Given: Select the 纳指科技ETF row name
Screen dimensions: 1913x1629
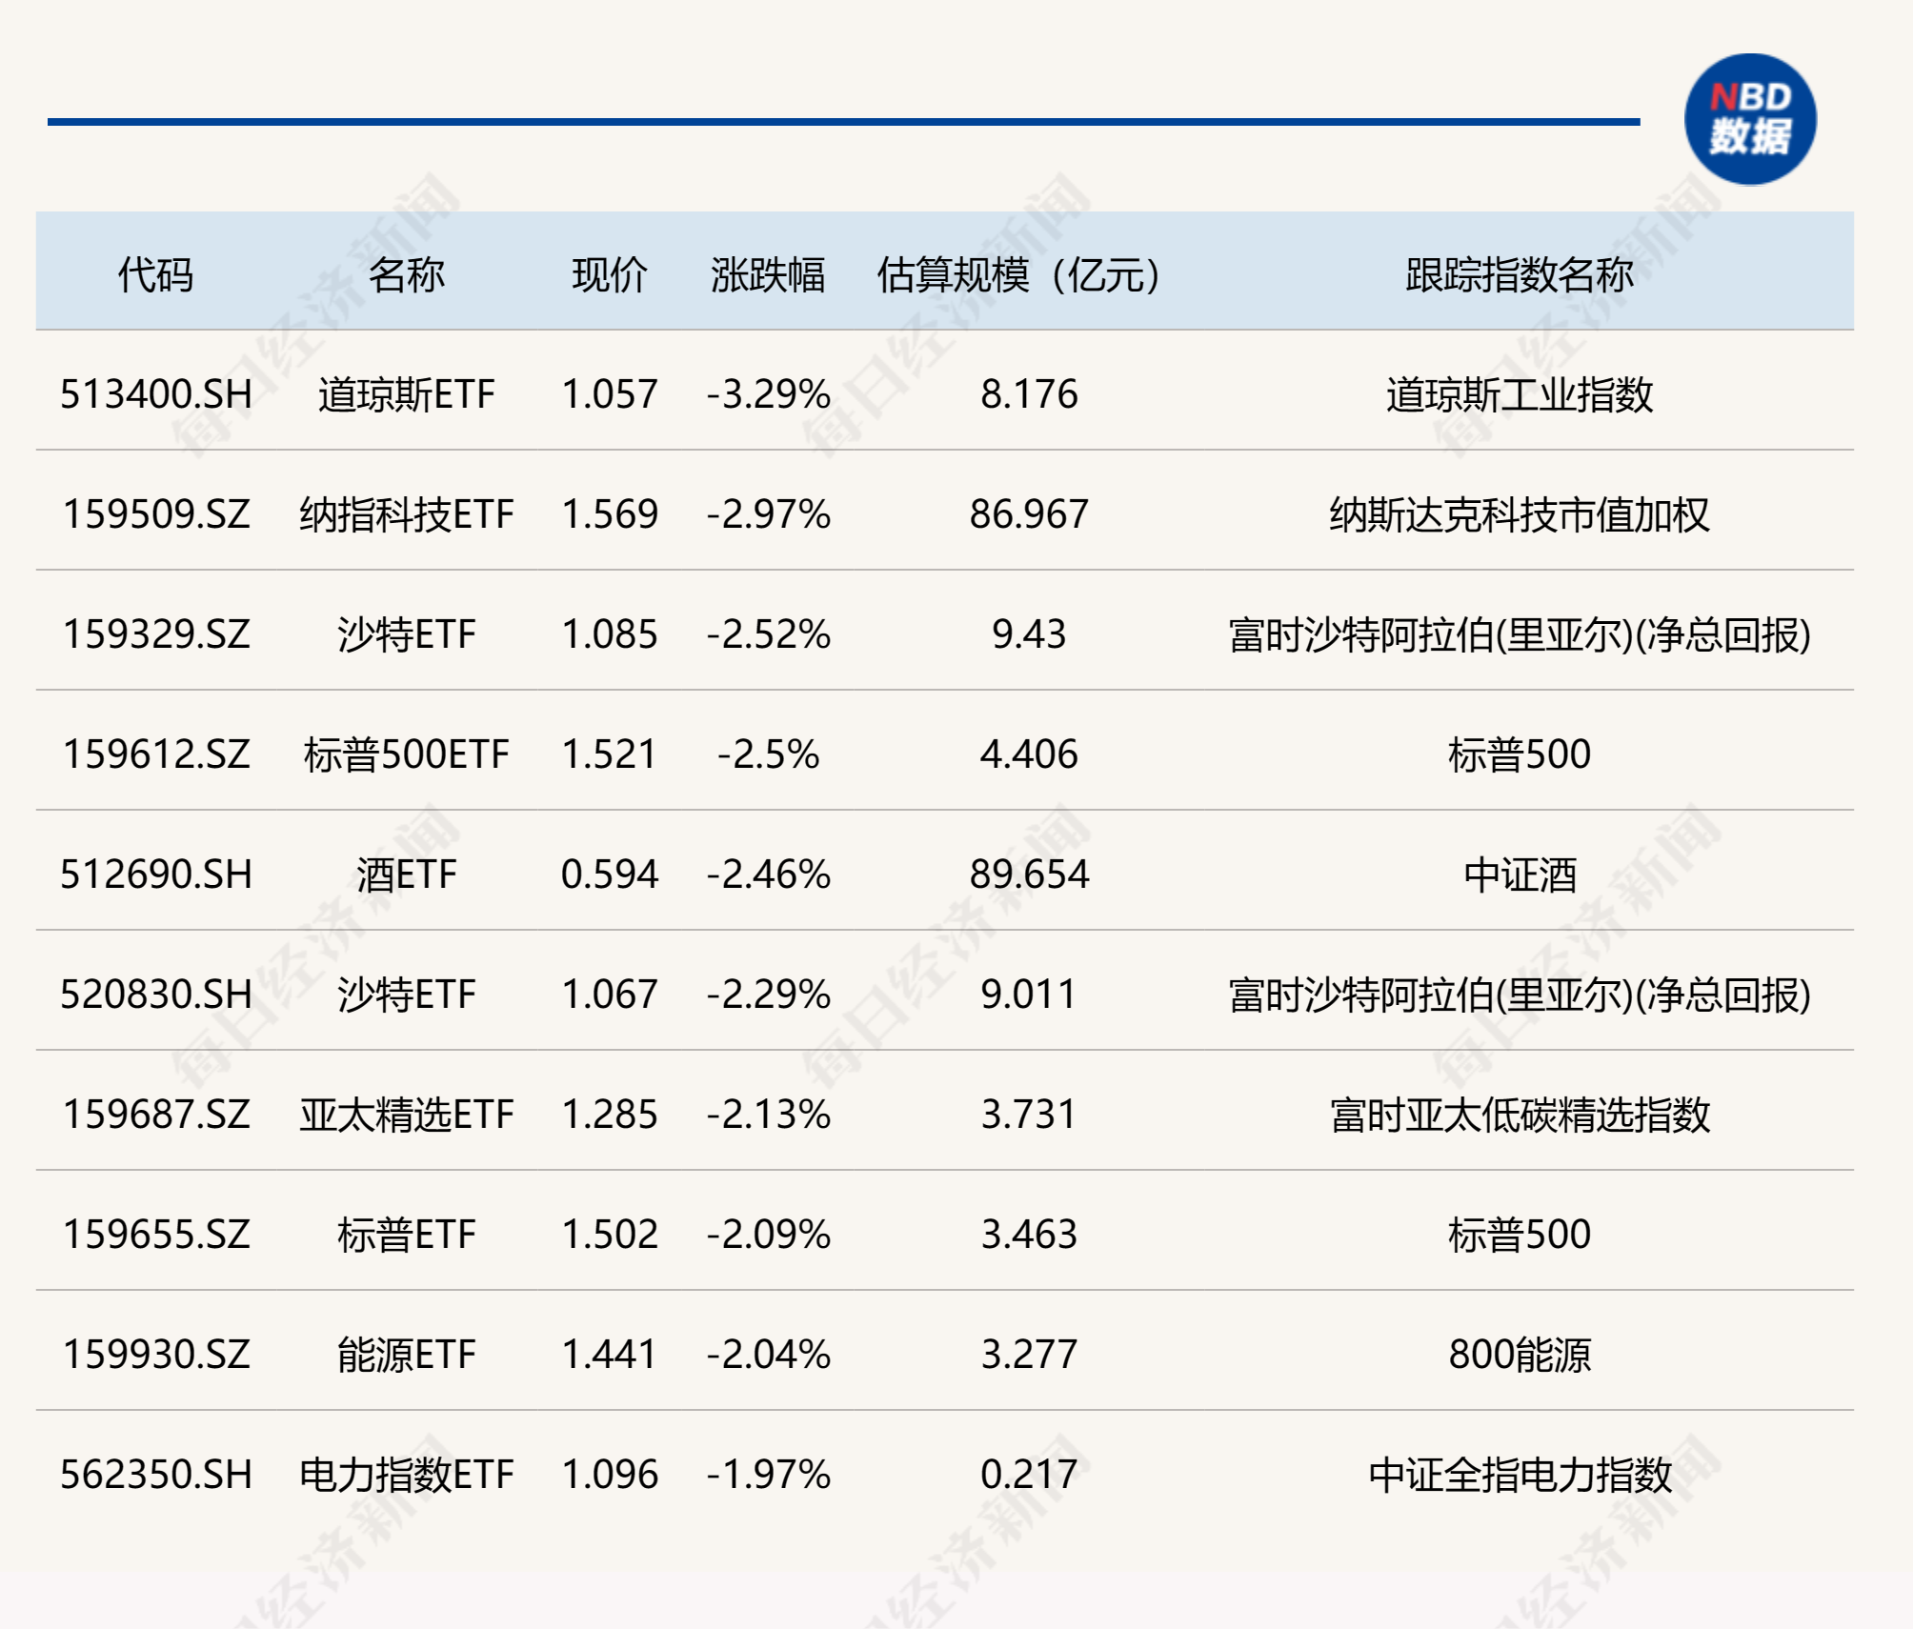Looking at the screenshot, I should coord(407,514).
